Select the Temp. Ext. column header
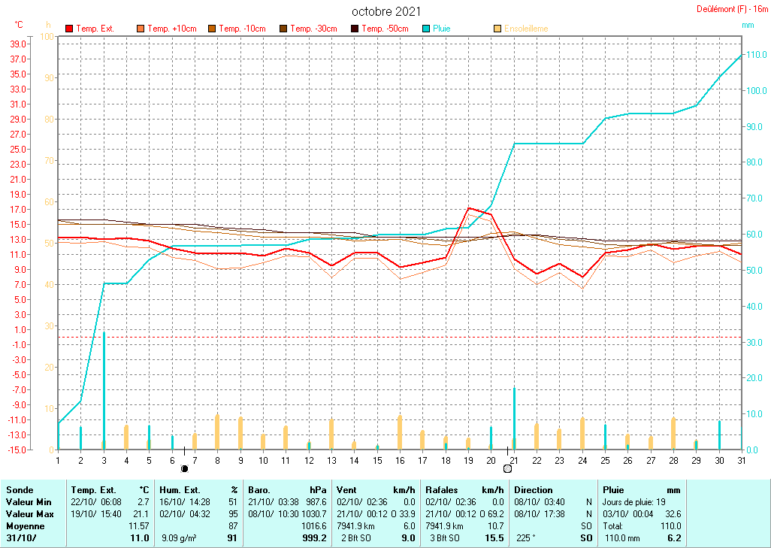Viewport: 771px width, 548px height. click(x=110, y=489)
